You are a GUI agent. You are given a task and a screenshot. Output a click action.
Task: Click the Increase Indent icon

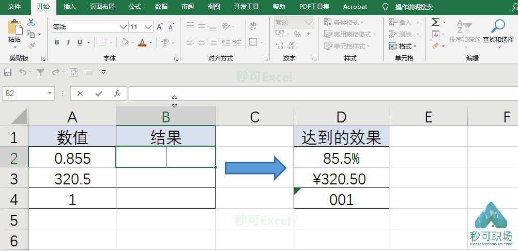(237, 42)
